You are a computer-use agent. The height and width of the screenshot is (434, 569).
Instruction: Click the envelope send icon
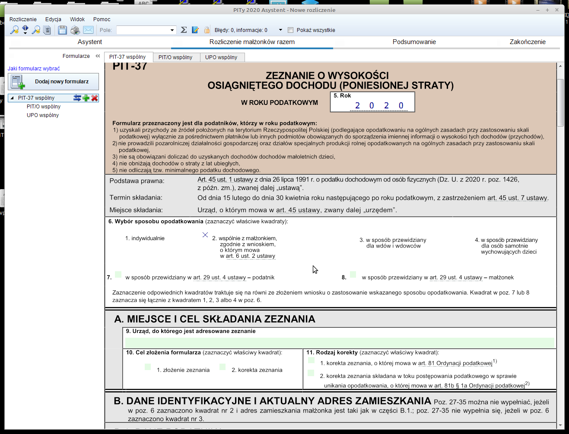[88, 30]
